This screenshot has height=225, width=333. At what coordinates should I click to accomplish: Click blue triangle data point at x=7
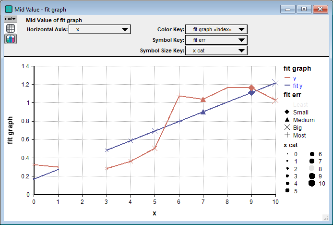203,112
